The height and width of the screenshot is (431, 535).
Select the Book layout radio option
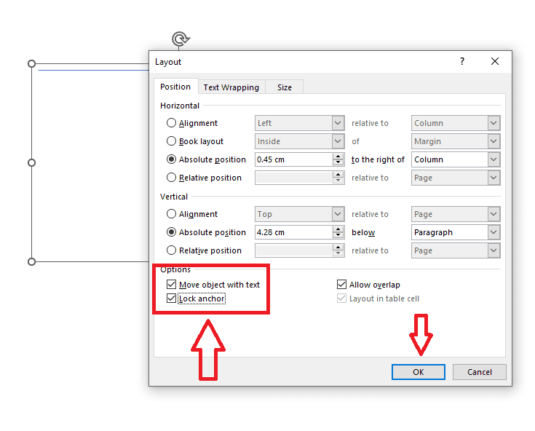[172, 141]
